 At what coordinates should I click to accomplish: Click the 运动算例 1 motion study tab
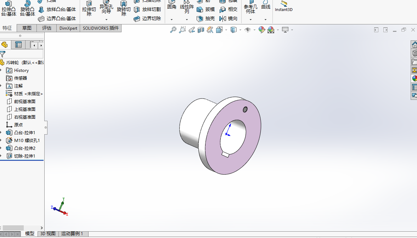[72, 234]
